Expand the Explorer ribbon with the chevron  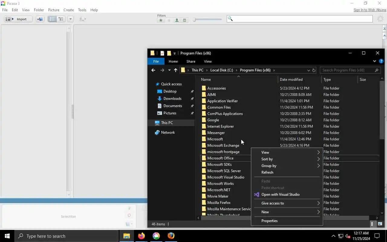pos(374,61)
